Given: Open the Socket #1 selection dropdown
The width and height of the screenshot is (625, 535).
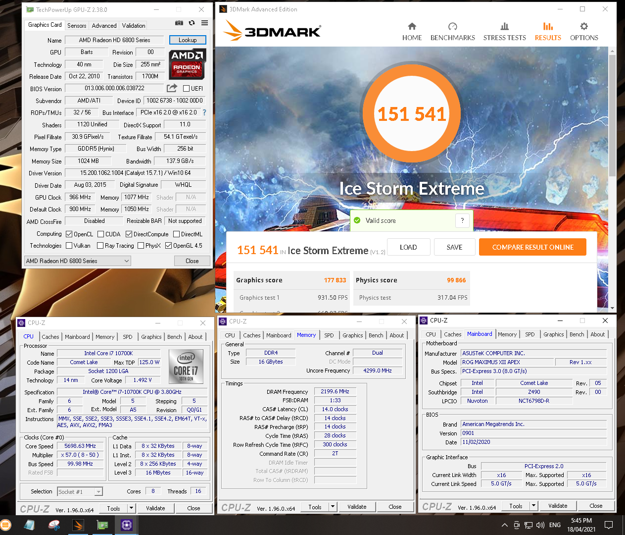Looking at the screenshot, I should point(80,492).
